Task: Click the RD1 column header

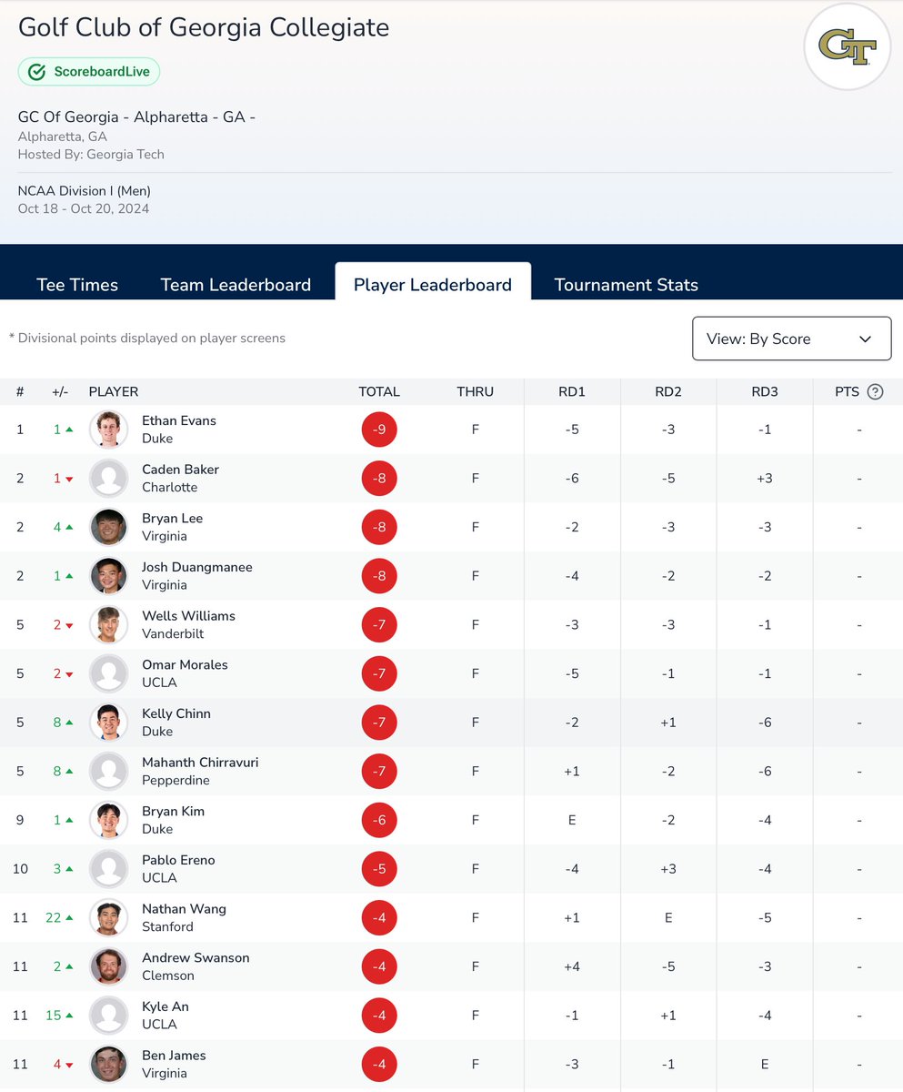Action: point(572,392)
